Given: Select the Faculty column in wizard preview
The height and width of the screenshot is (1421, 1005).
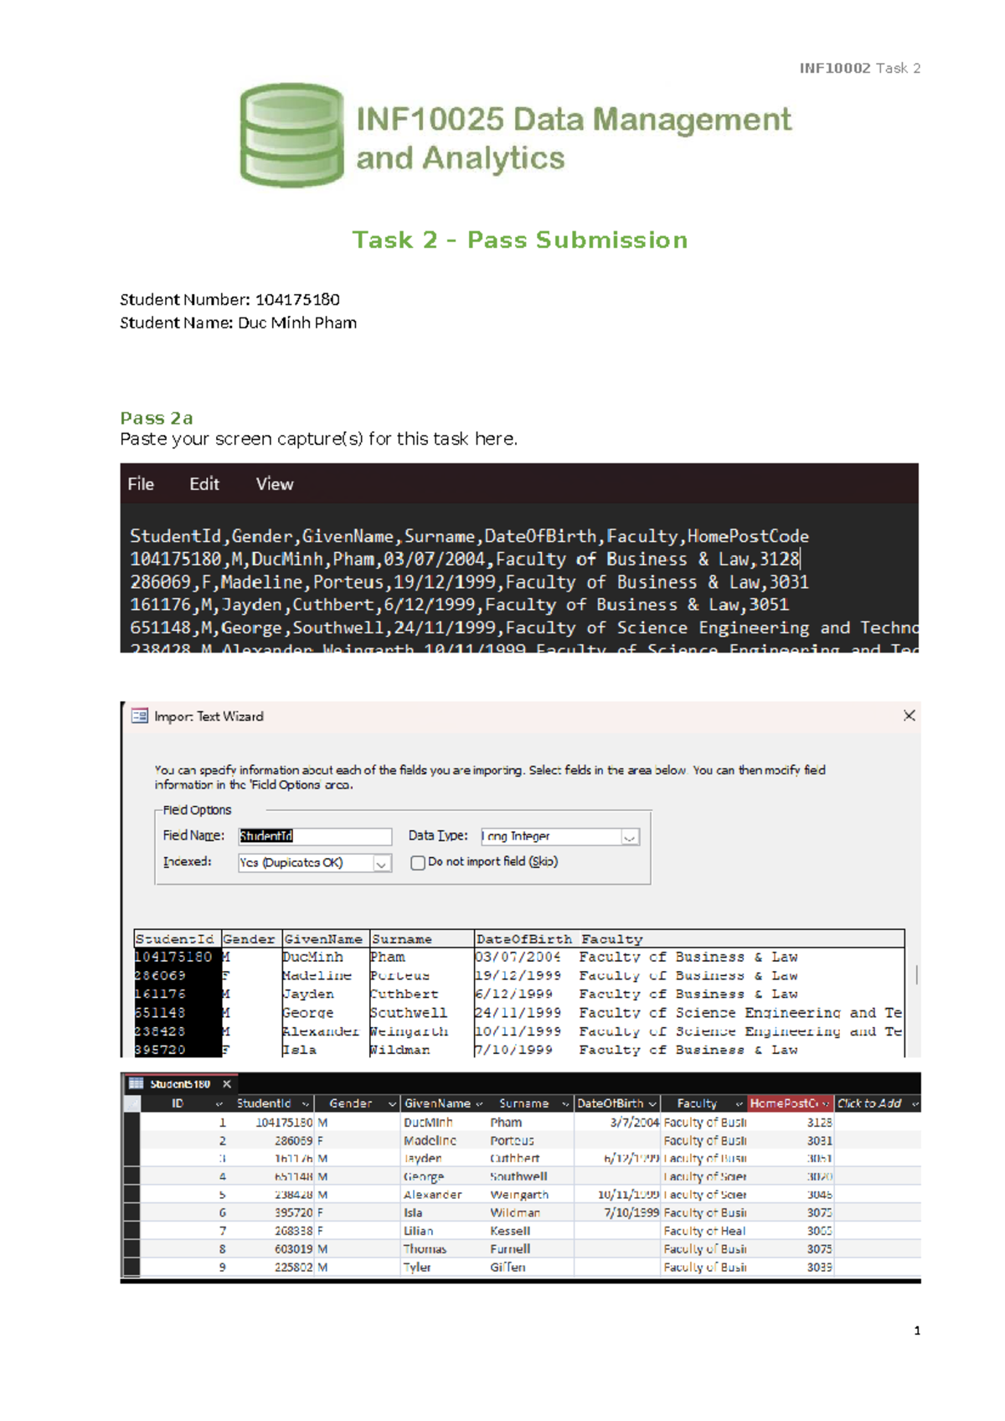Looking at the screenshot, I should click(612, 939).
